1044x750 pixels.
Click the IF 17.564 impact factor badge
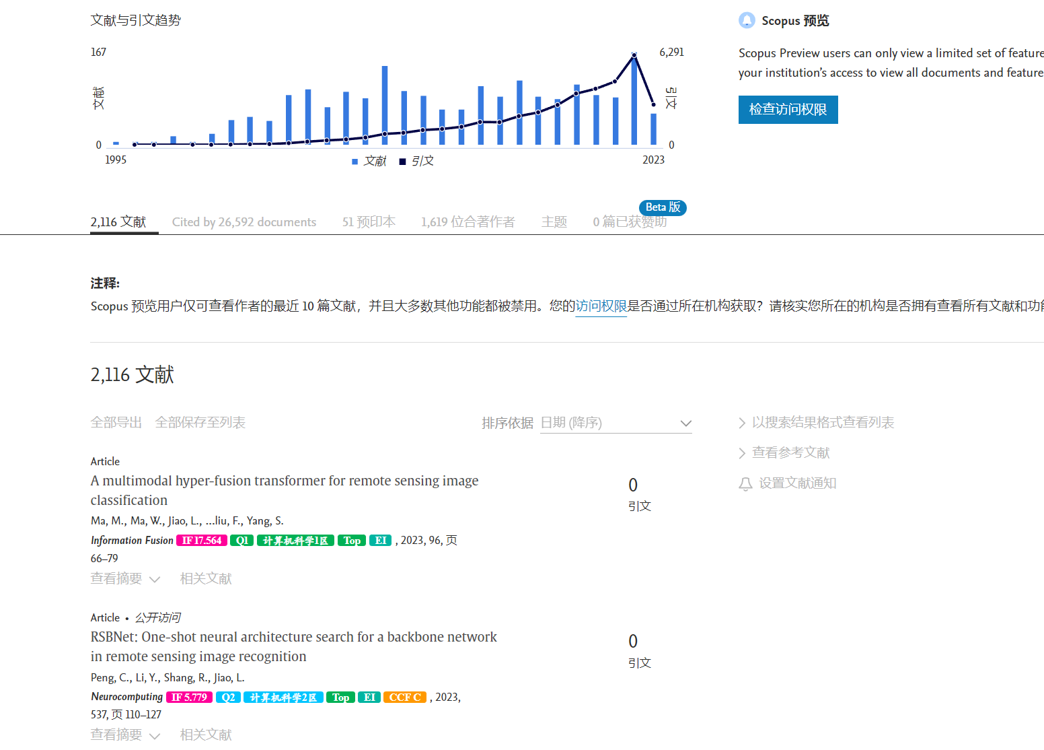click(x=201, y=541)
